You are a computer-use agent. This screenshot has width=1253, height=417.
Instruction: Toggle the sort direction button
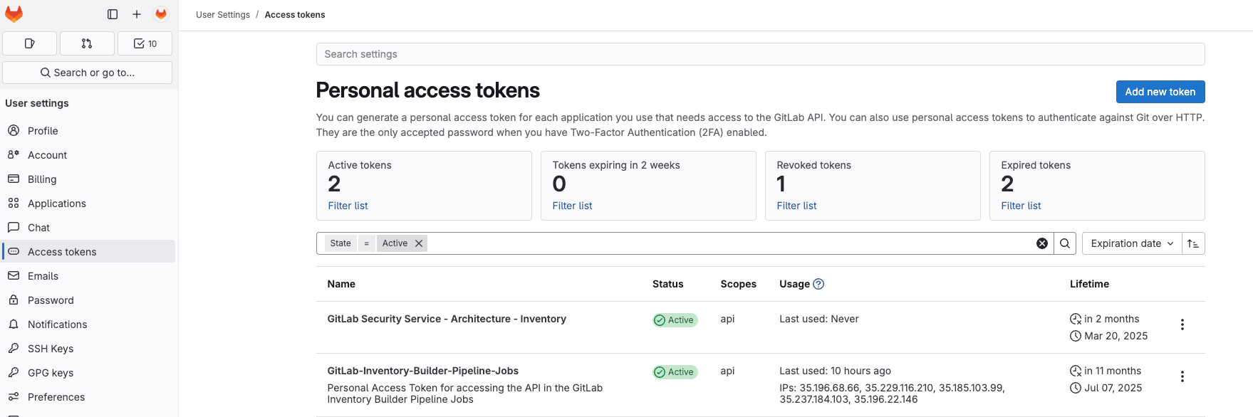click(1193, 243)
